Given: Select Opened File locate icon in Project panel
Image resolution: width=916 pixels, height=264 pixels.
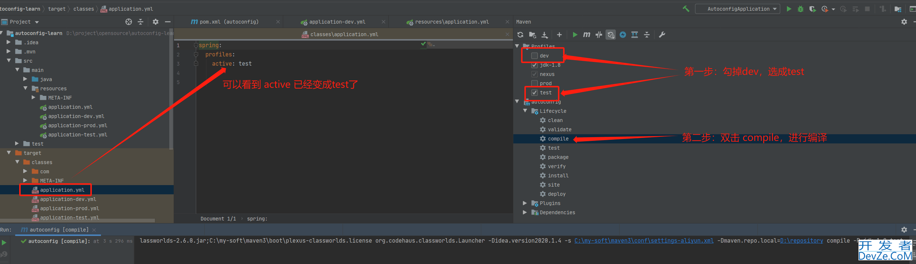Looking at the screenshot, I should coord(129,22).
